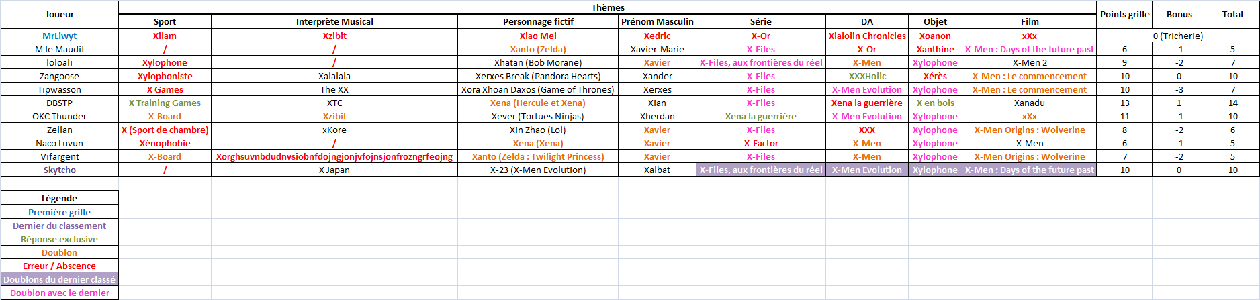Click the Points grille header cell
The height and width of the screenshot is (300, 1260).
click(1124, 14)
